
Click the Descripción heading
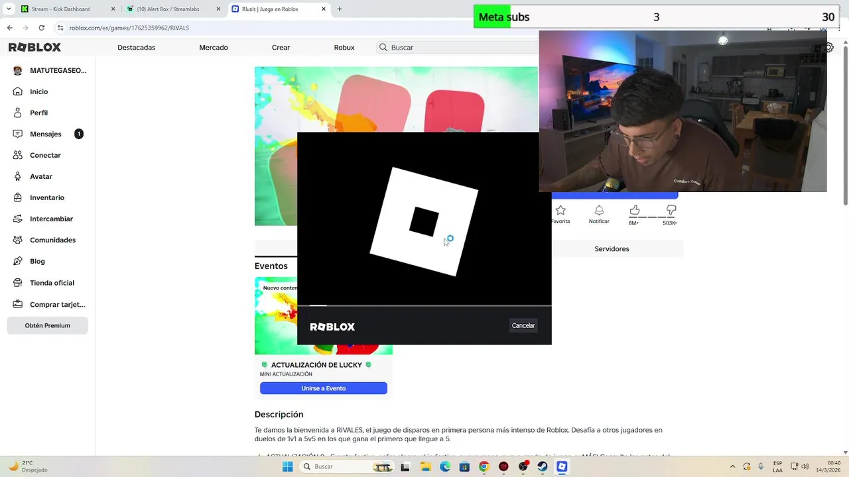[279, 414]
